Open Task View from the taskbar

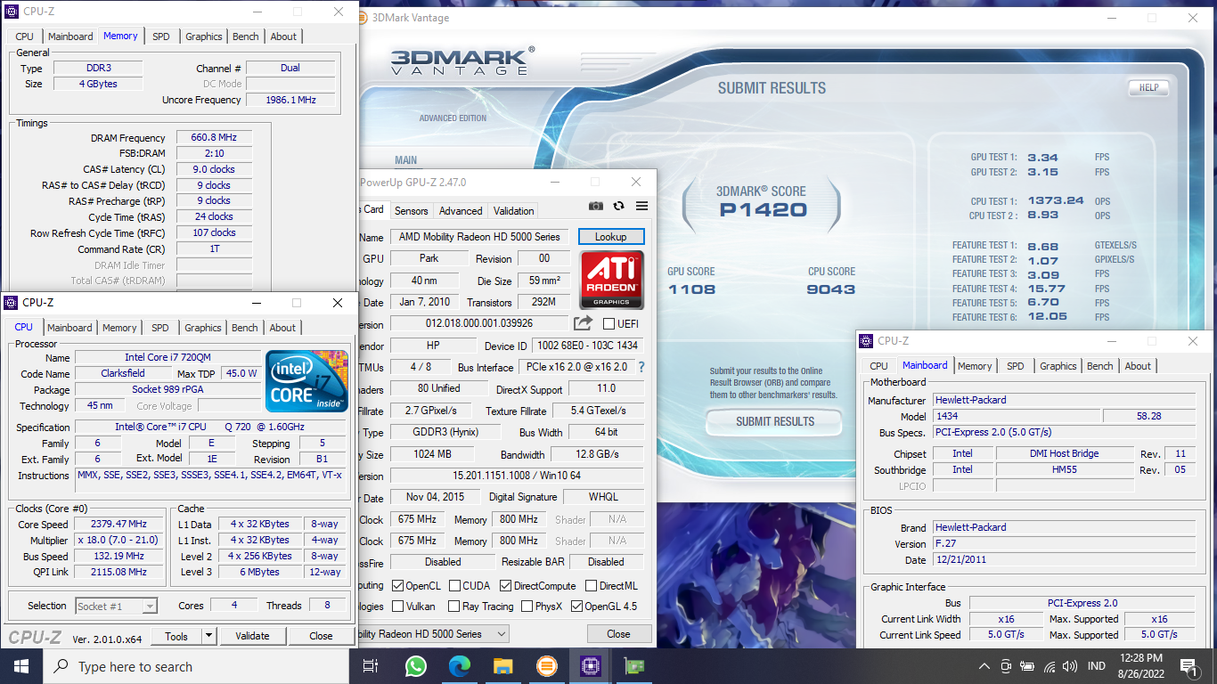click(x=372, y=666)
